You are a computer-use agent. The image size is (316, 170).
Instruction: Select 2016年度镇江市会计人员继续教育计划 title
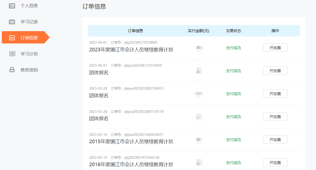click(131, 164)
